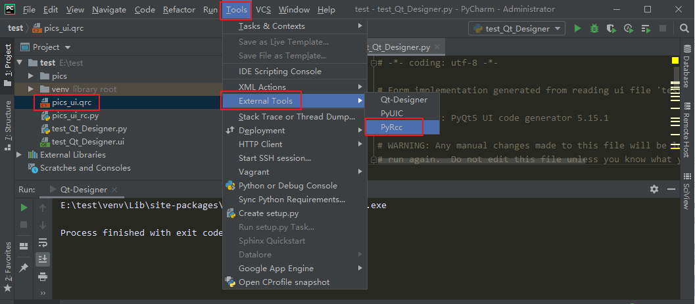Open the profiler run icon

tap(629, 29)
